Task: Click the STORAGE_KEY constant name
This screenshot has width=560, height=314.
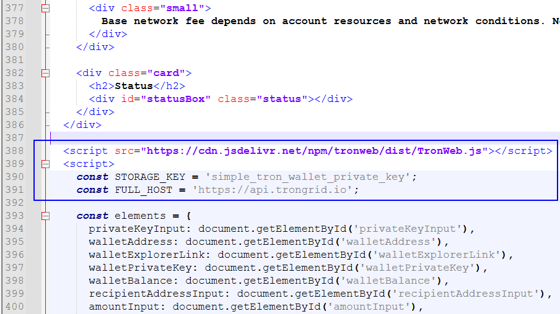Action: click(x=150, y=177)
